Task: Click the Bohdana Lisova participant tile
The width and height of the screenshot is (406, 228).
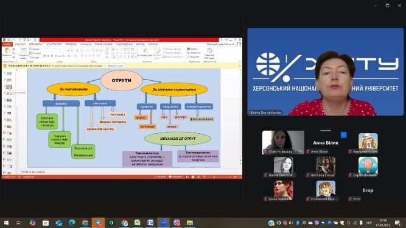Action: pos(326,167)
